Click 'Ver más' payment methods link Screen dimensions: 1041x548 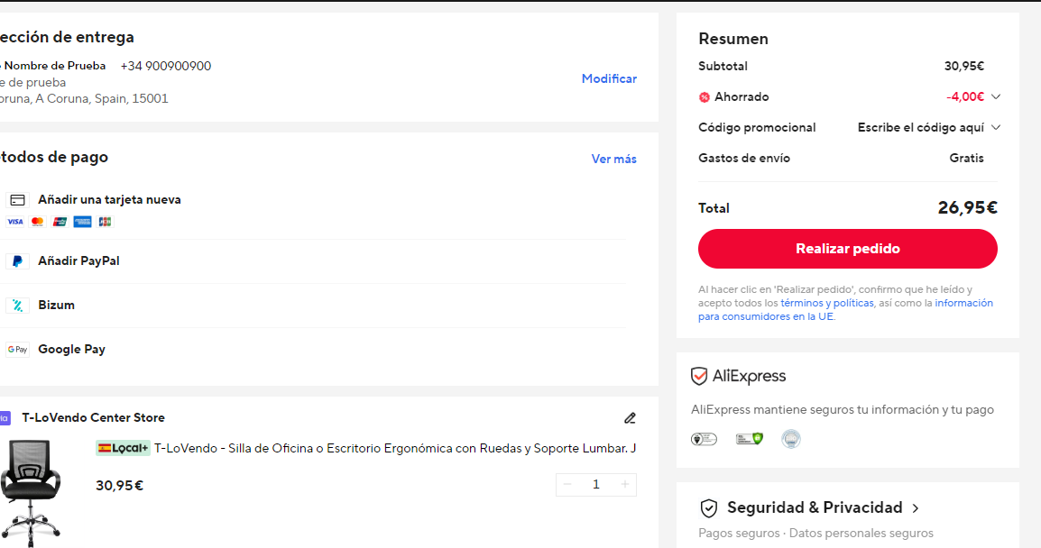pos(613,159)
